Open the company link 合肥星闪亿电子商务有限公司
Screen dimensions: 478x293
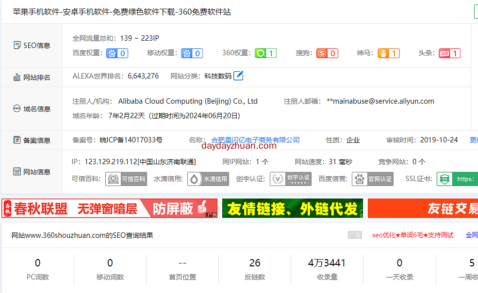coord(255,140)
